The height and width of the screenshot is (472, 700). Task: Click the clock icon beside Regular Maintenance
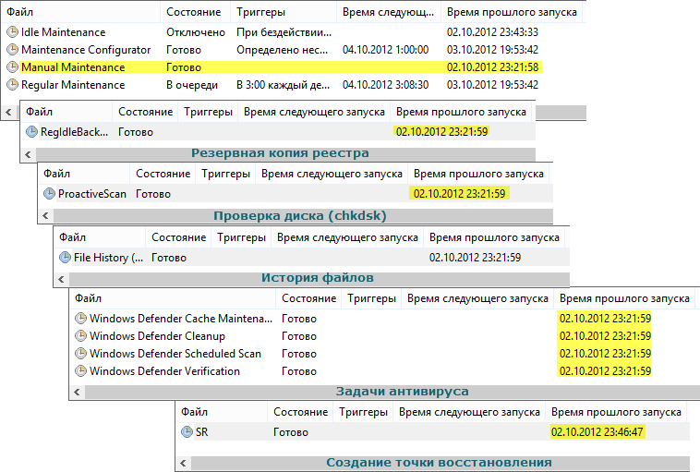click(x=13, y=84)
